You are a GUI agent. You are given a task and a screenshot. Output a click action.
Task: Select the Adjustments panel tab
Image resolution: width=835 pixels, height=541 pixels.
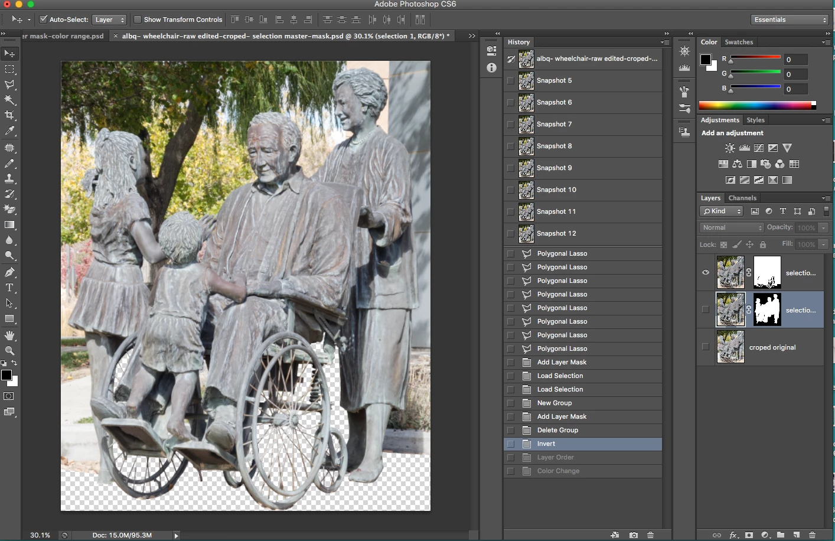[720, 120]
